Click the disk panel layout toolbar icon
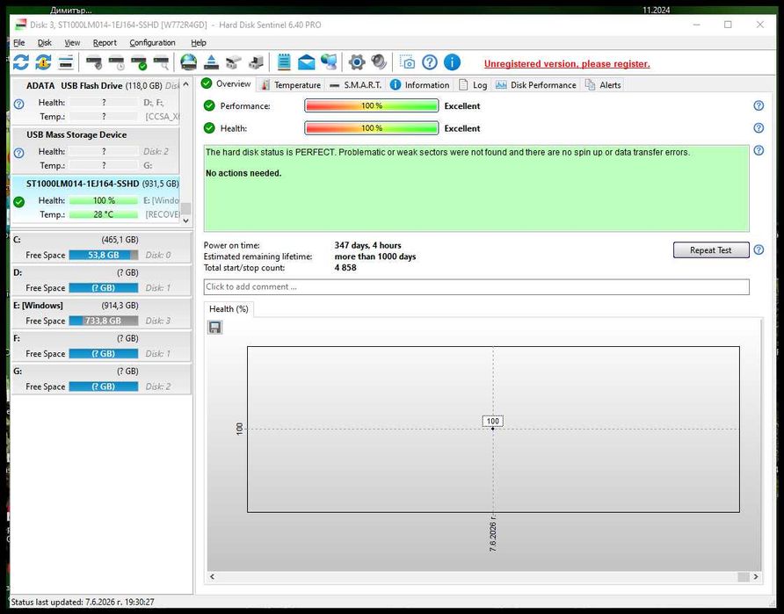The image size is (784, 614). [x=66, y=62]
